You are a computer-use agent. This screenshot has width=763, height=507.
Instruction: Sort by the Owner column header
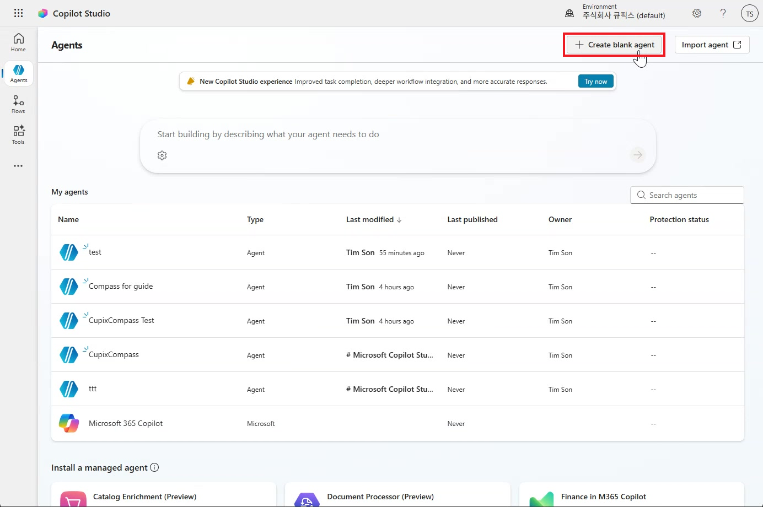[x=560, y=219]
